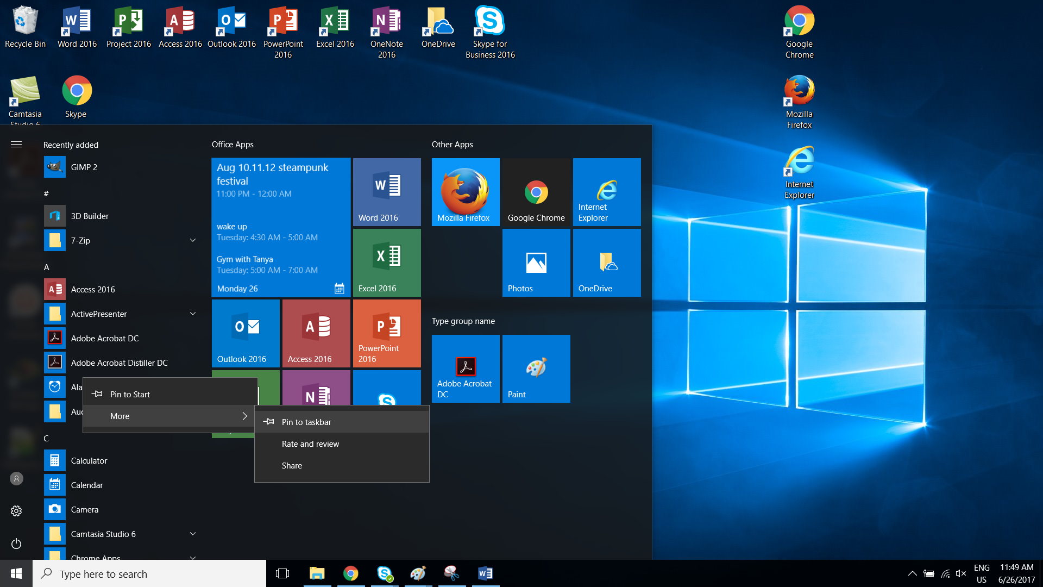Click the OneDrive Start tile

[x=607, y=263]
